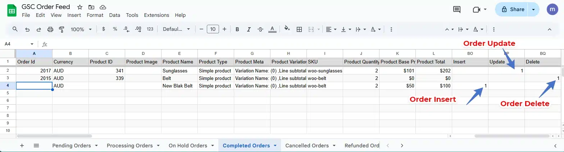Click the Undo icon in toolbar
Image resolution: width=564 pixels, height=152 pixels.
(27, 29)
